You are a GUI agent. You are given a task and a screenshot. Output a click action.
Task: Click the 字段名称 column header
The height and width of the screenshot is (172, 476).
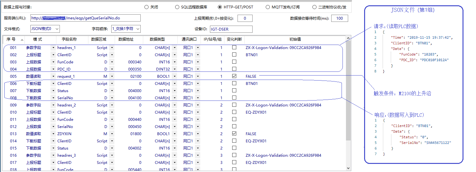click(69, 39)
